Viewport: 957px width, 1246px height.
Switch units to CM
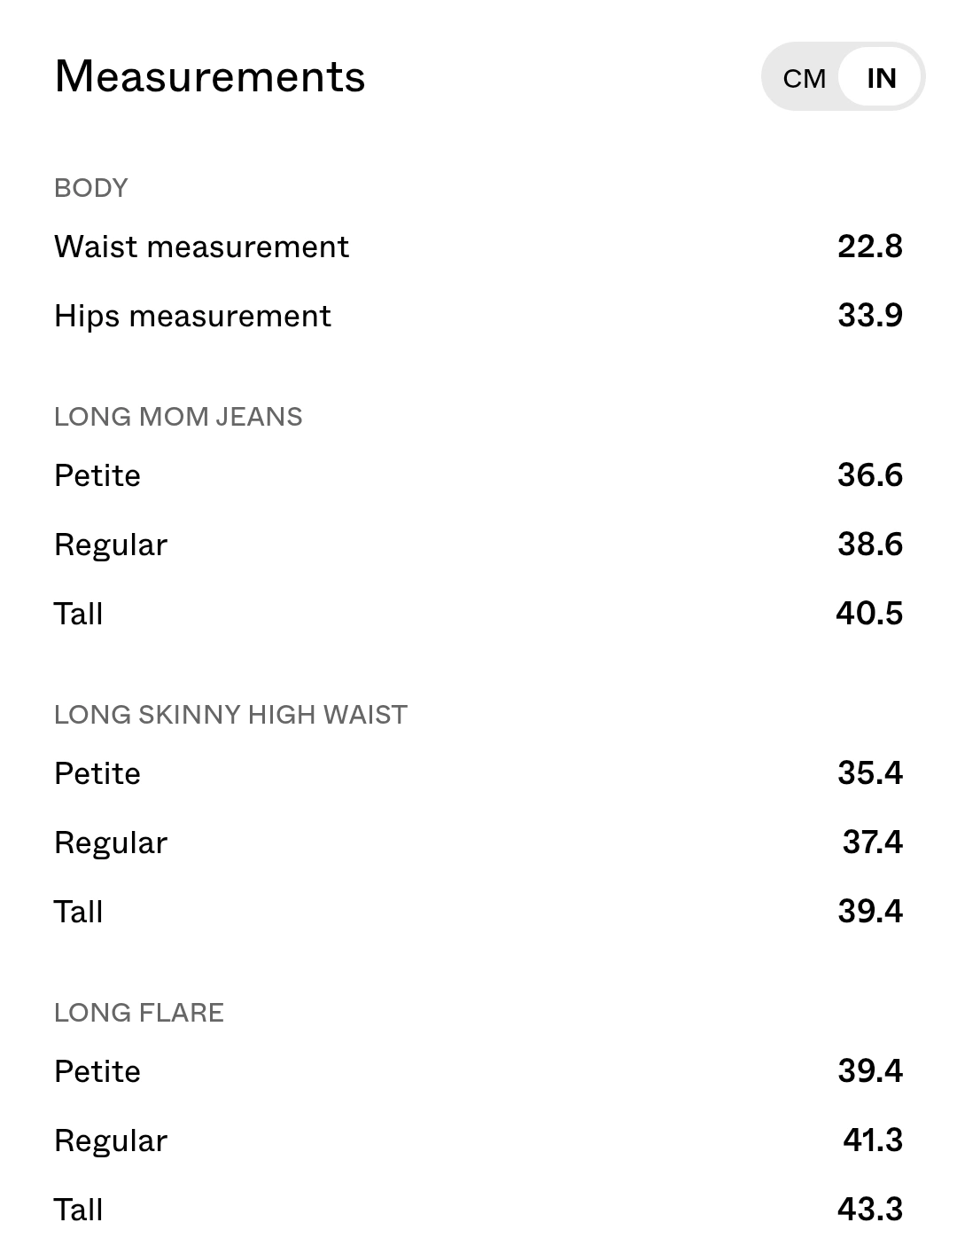804,78
